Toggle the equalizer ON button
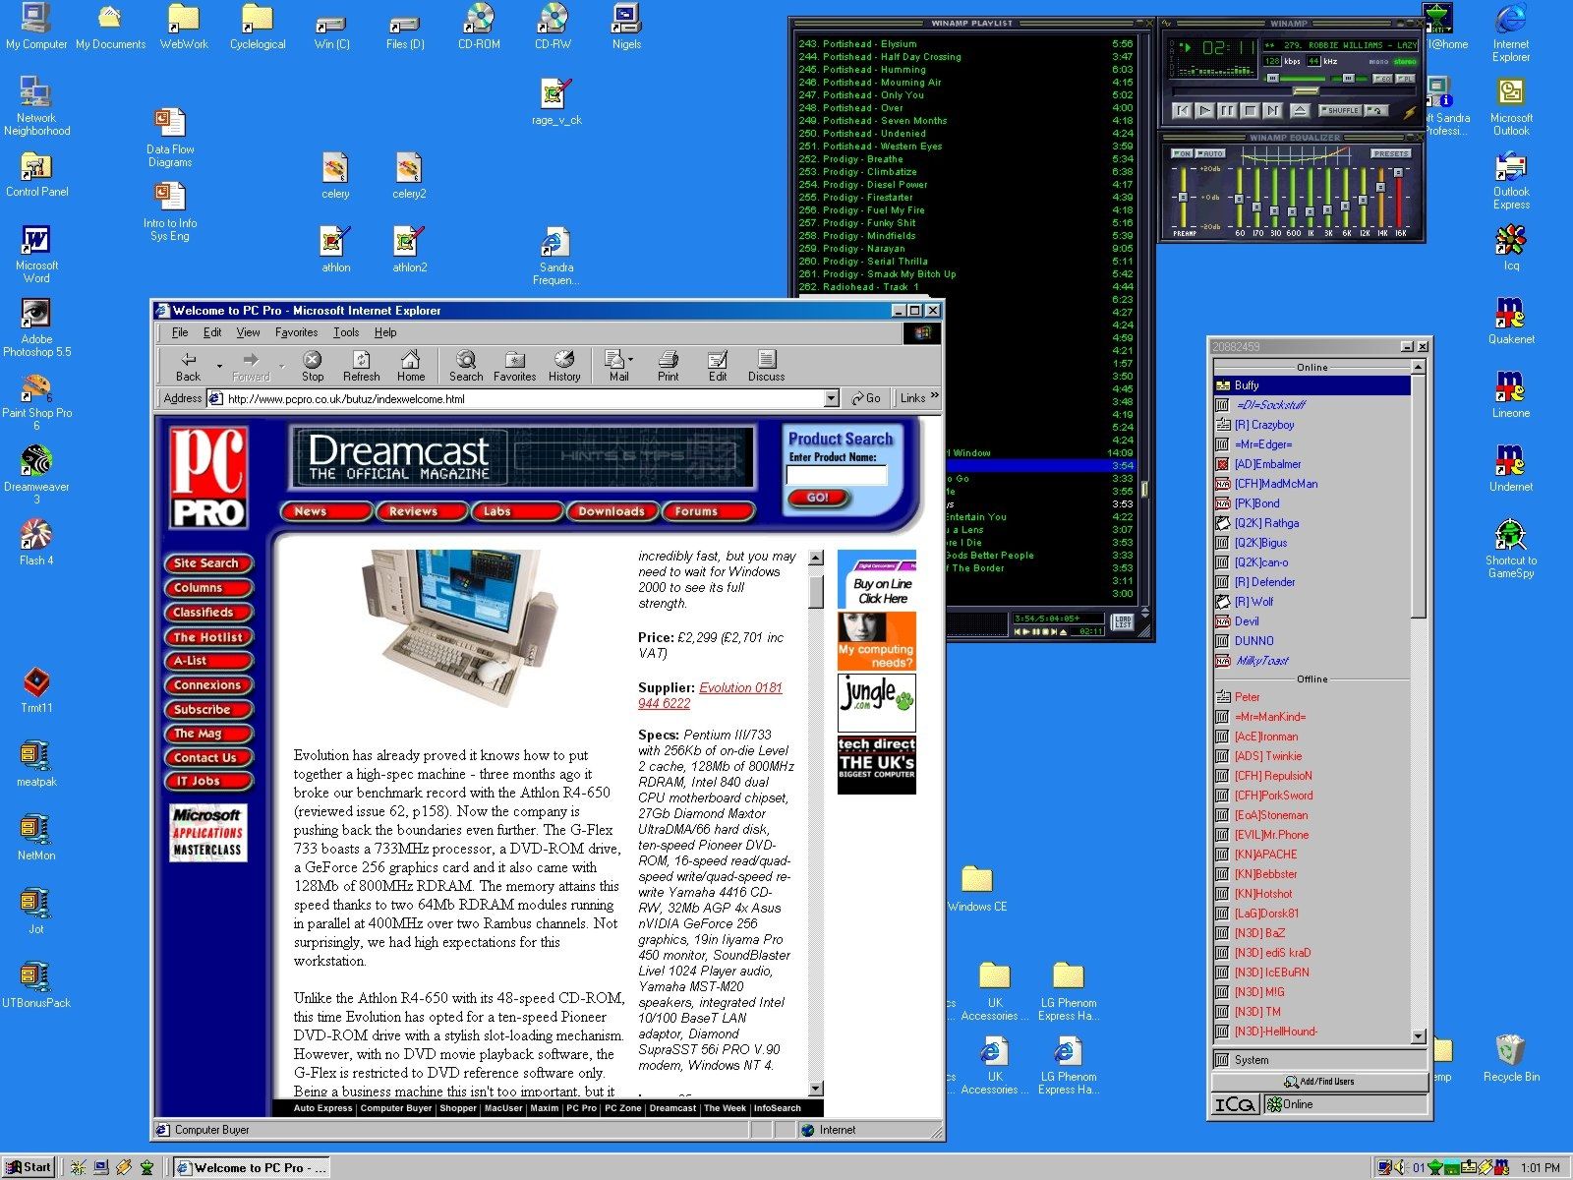The width and height of the screenshot is (1573, 1180). point(1183,153)
